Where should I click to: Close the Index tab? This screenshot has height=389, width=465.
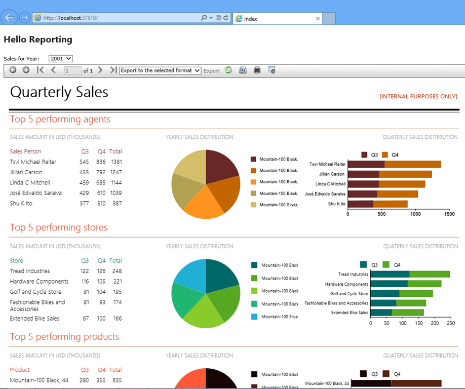[318, 19]
